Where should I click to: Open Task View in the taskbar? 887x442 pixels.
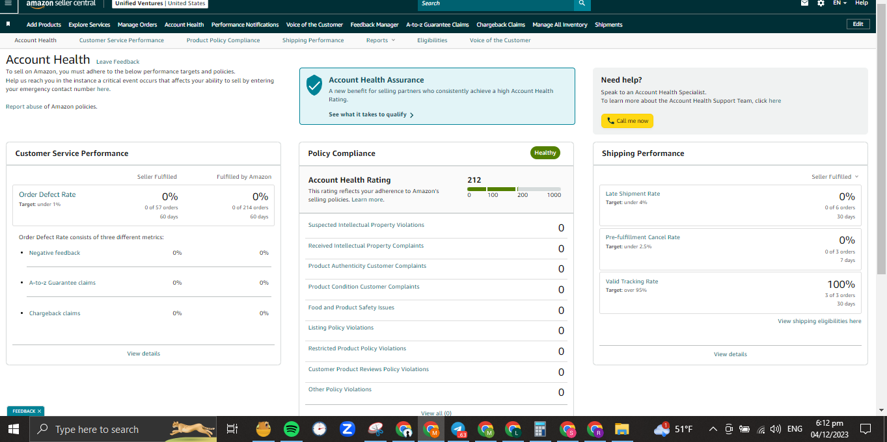click(232, 429)
